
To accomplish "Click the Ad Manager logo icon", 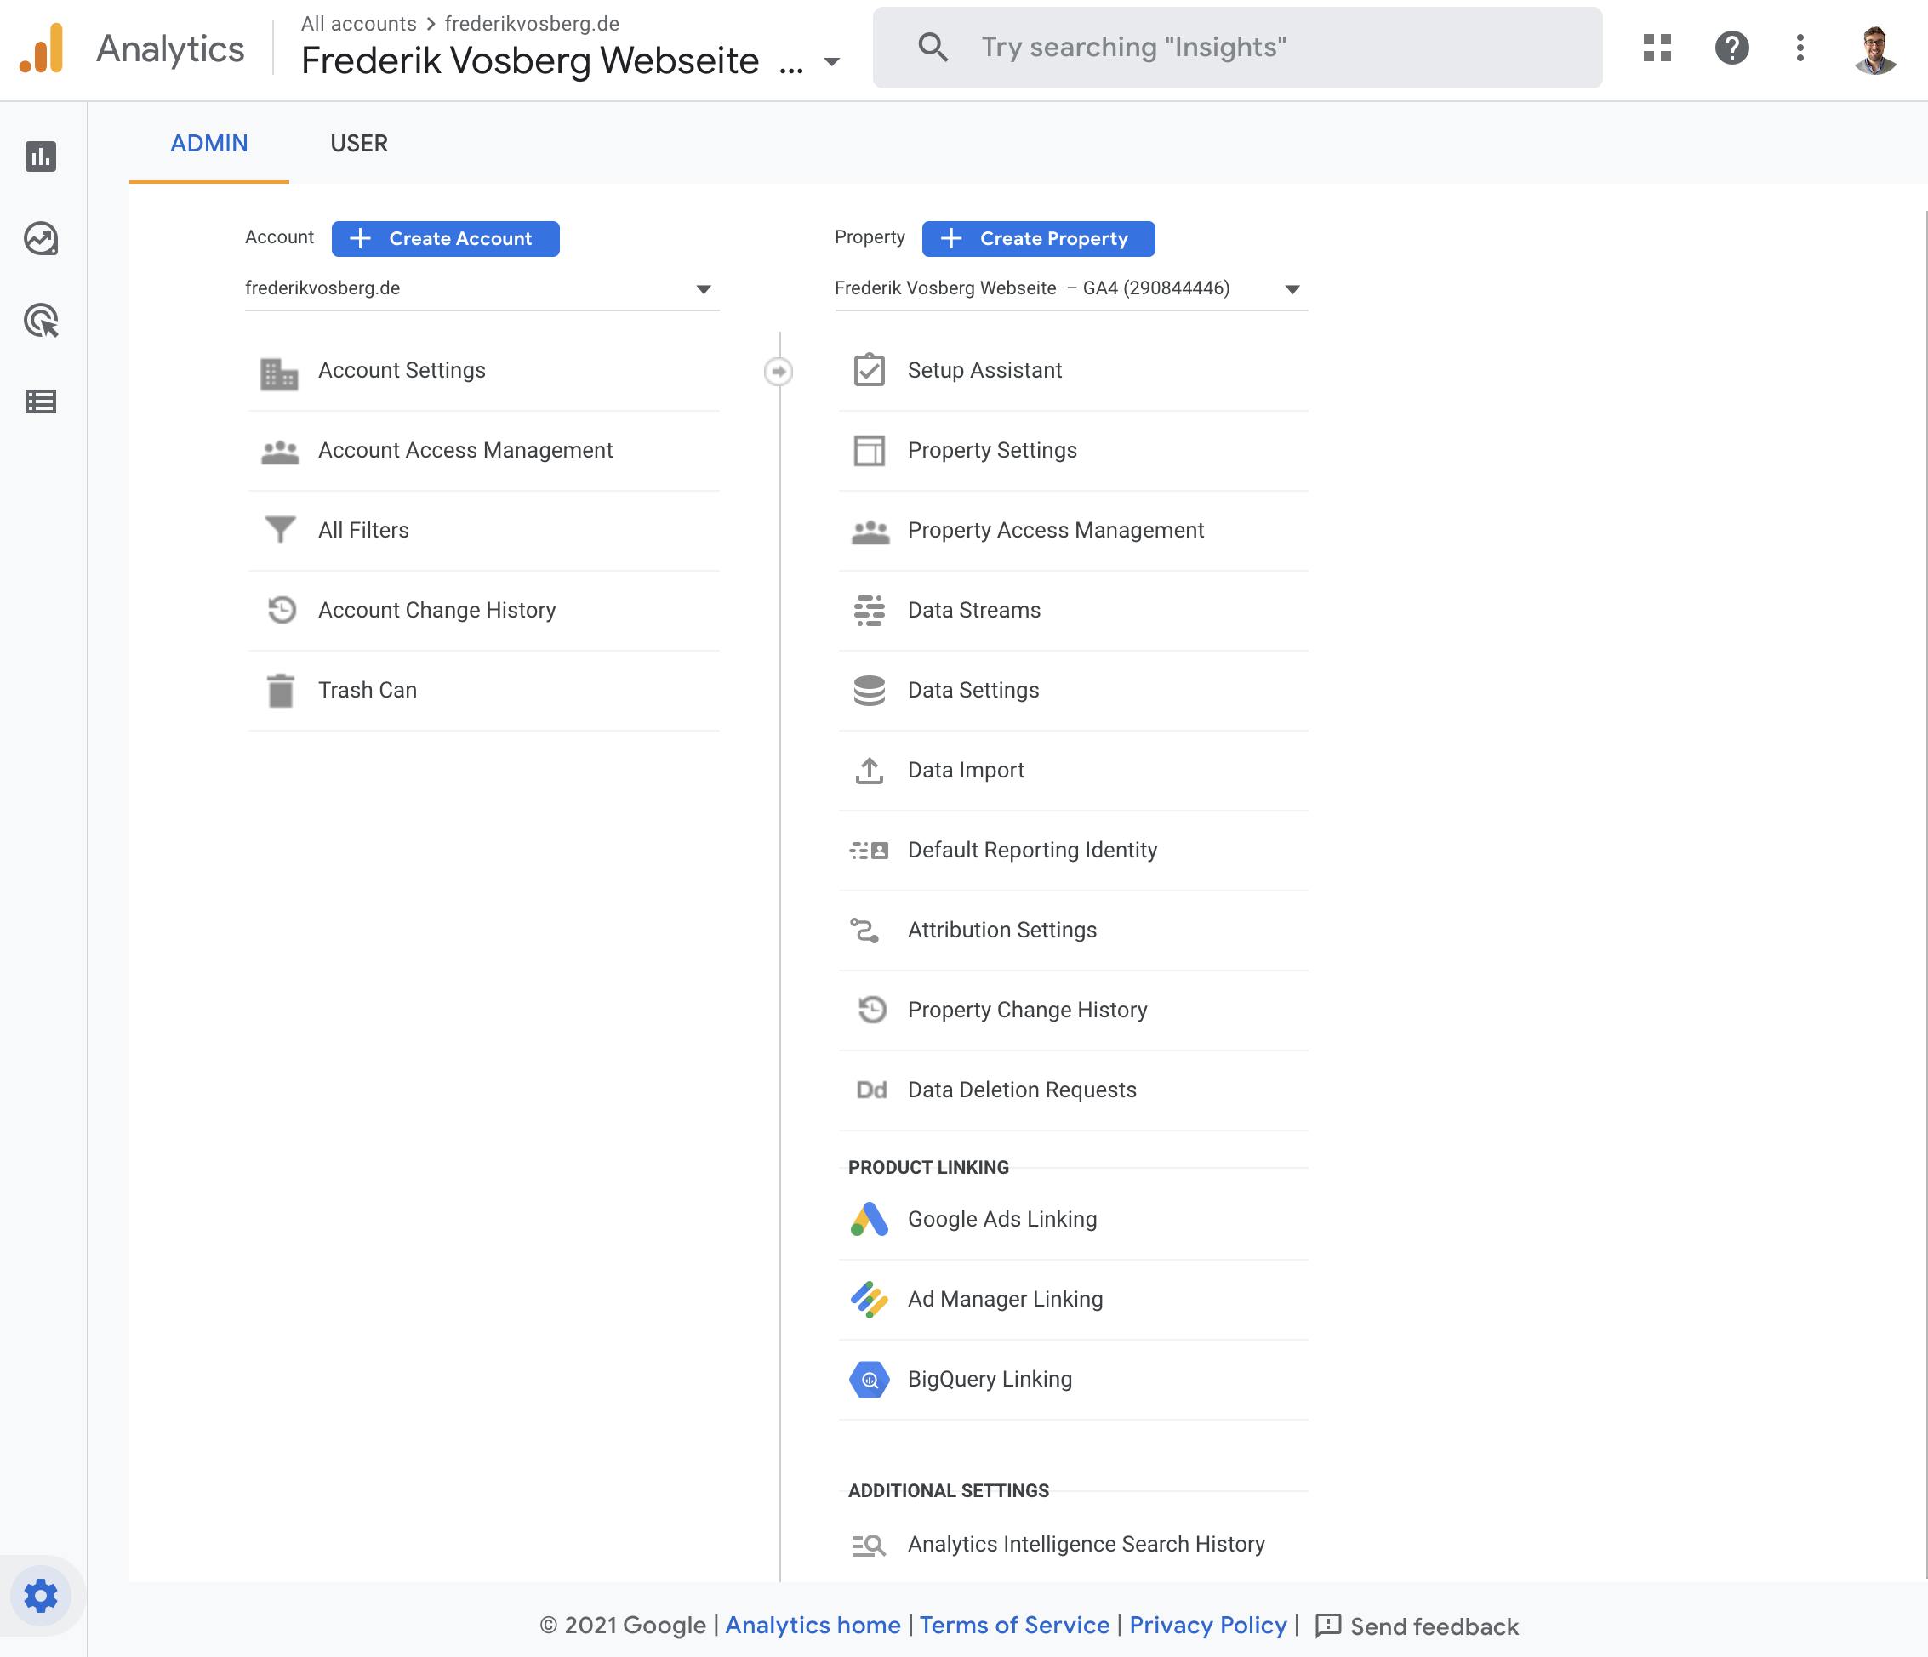I will click(869, 1300).
